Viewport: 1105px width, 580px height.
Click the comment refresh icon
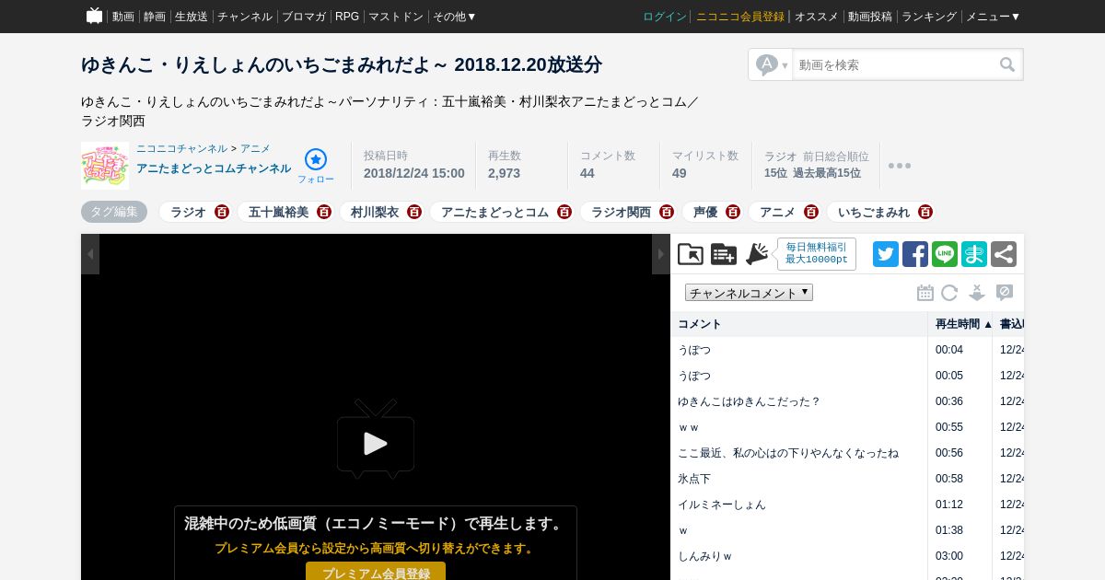[949, 293]
